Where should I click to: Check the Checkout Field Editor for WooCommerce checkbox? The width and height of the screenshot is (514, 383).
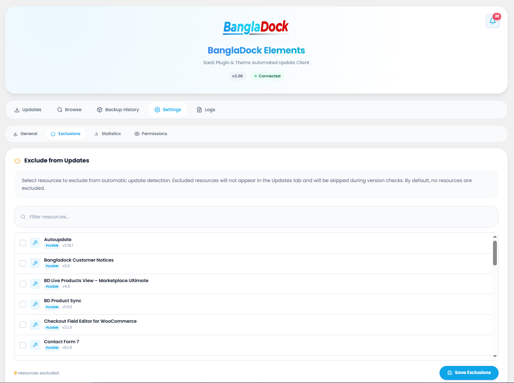click(x=23, y=324)
